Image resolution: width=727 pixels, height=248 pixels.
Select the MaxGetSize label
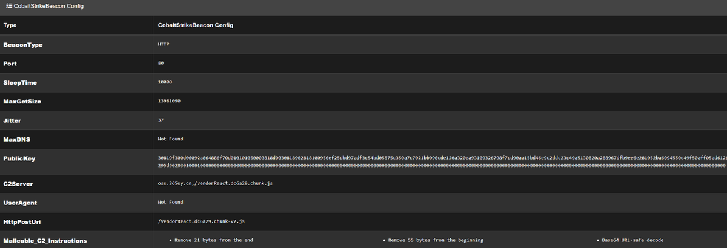(x=22, y=102)
